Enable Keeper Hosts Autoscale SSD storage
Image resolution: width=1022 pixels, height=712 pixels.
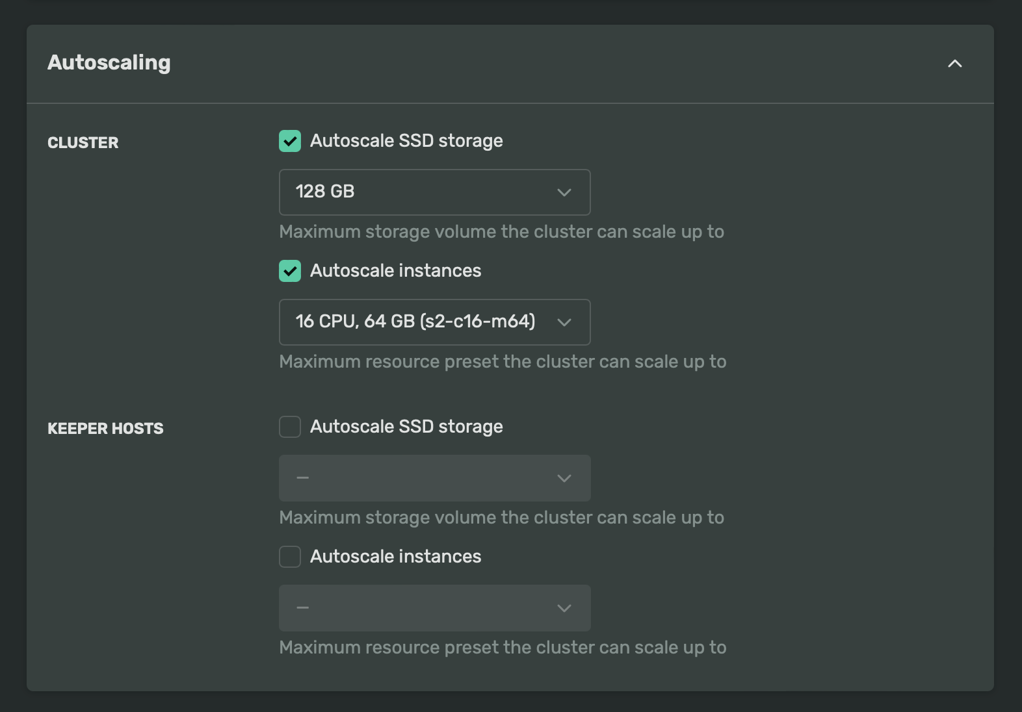[x=290, y=427]
